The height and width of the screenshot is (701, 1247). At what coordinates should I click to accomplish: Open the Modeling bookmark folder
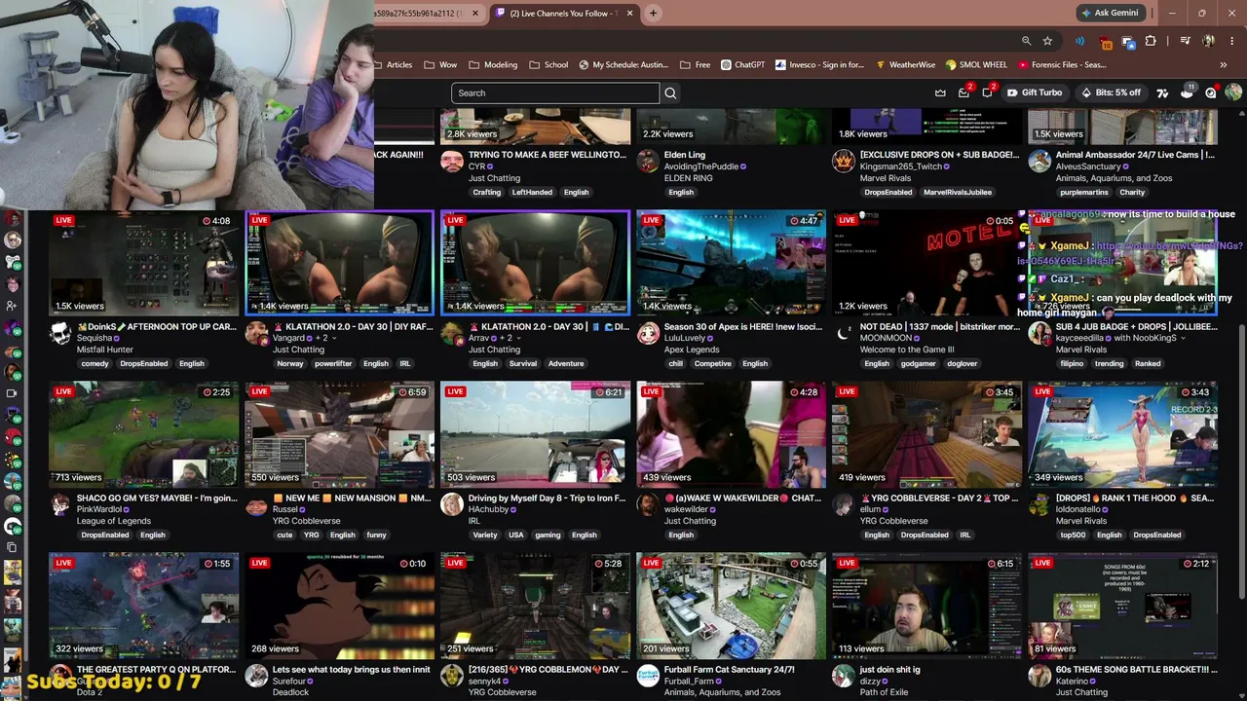click(x=493, y=65)
